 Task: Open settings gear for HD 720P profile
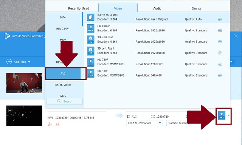(220, 64)
